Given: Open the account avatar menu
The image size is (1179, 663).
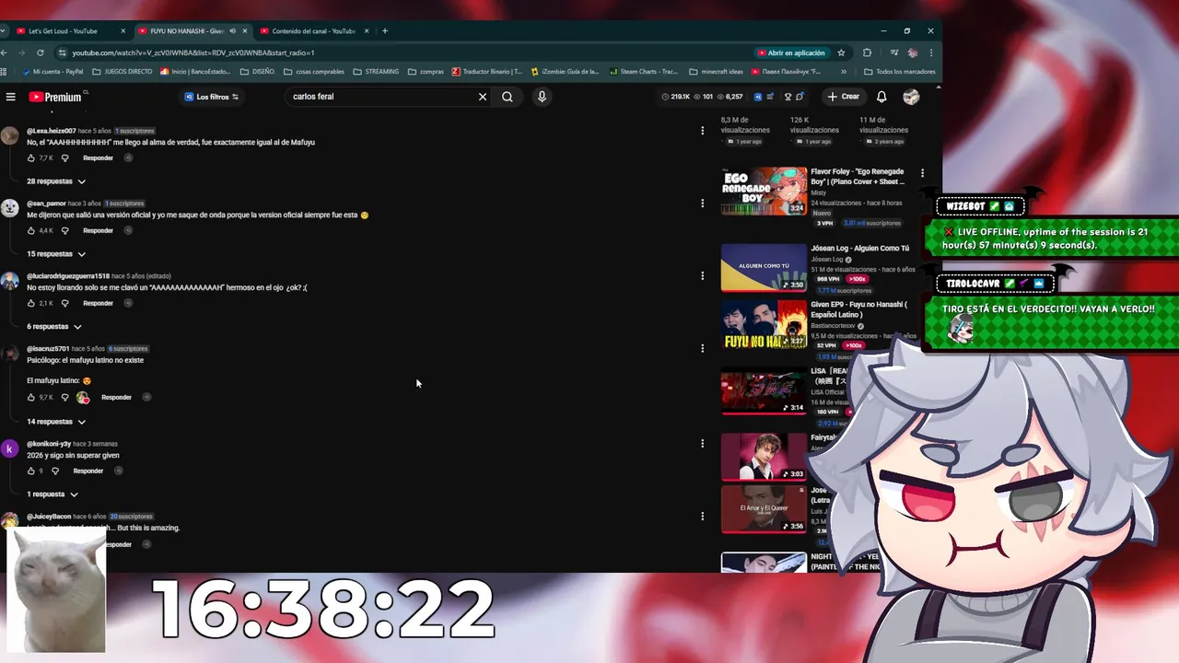Looking at the screenshot, I should coord(911,97).
